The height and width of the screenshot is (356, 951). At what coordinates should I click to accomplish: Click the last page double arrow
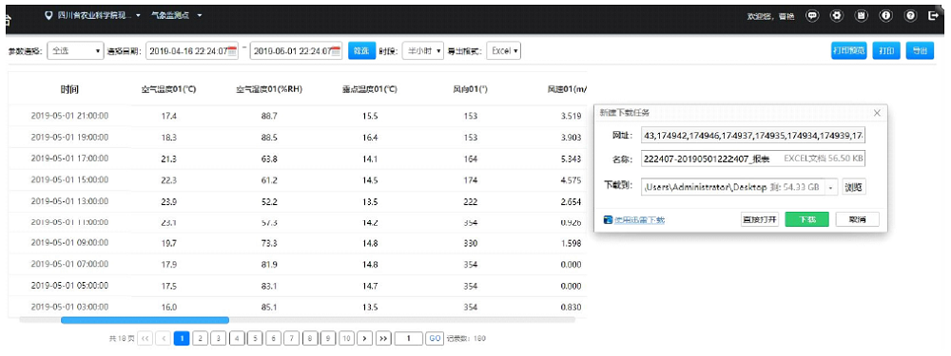click(x=383, y=339)
